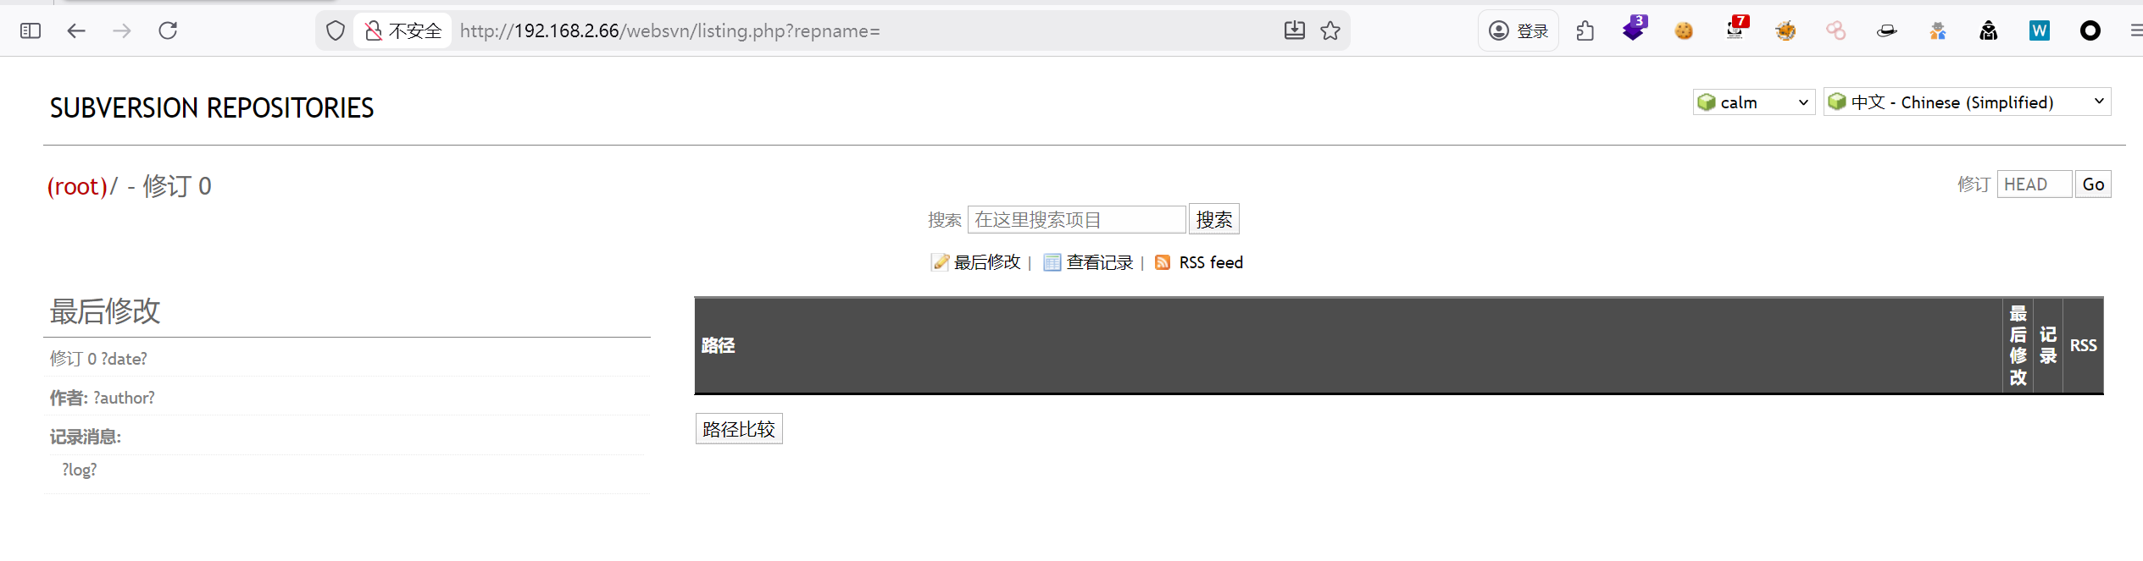Click the shield tracking protection icon
The width and height of the screenshot is (2143, 561).
[336, 31]
